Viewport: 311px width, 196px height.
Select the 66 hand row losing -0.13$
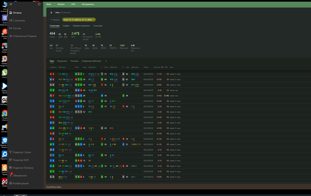[x=179, y=139]
